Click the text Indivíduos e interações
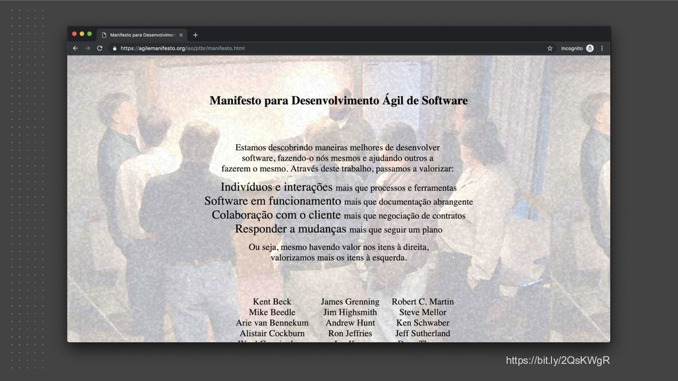This screenshot has width=678, height=381. [276, 187]
